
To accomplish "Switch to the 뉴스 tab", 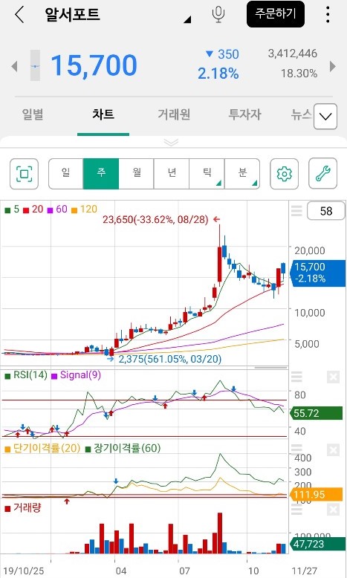I will [x=301, y=114].
